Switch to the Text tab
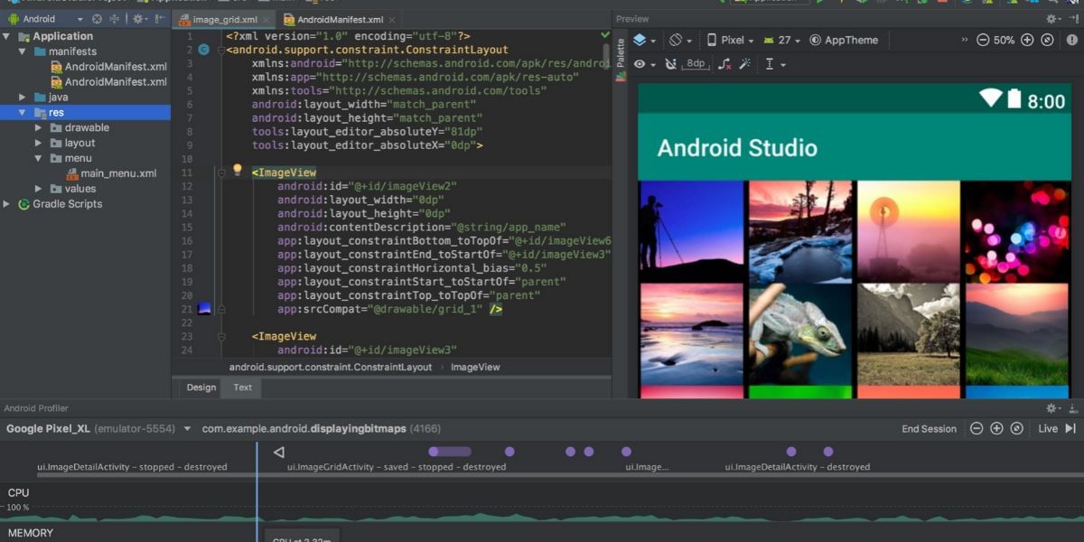This screenshot has width=1084, height=542. click(243, 388)
